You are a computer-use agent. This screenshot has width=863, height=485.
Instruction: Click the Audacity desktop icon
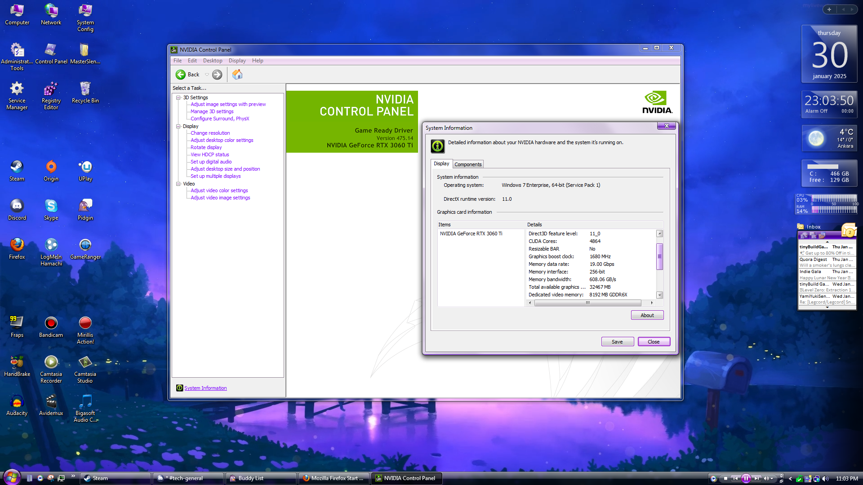(x=17, y=406)
